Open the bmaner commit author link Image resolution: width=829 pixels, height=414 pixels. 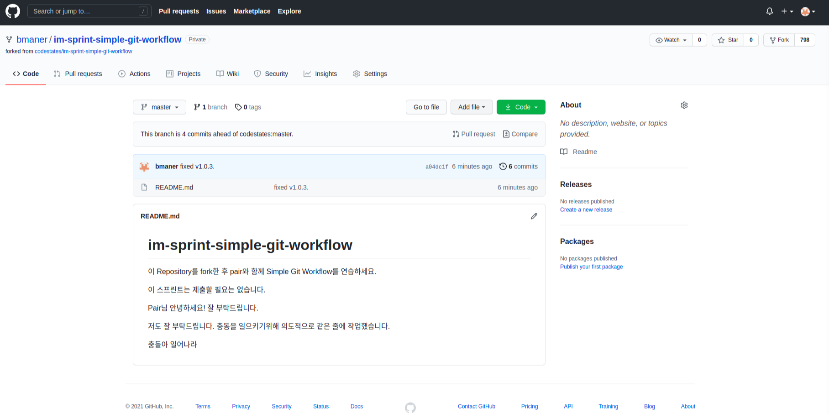pyautogui.click(x=167, y=166)
